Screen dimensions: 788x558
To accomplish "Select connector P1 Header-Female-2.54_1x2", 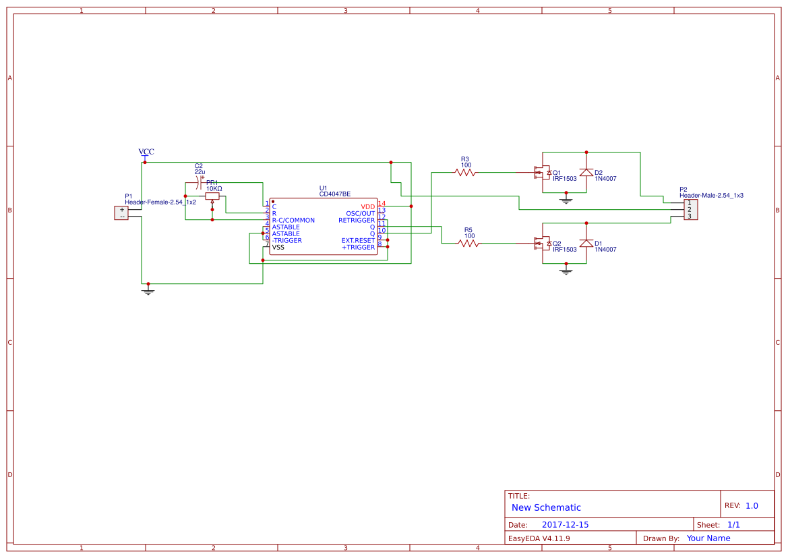I will pos(121,211).
